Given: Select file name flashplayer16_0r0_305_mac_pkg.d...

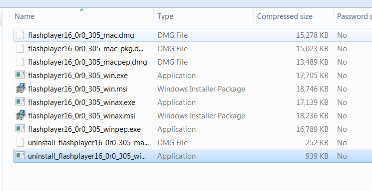Looking at the screenshot, I should point(86,49).
